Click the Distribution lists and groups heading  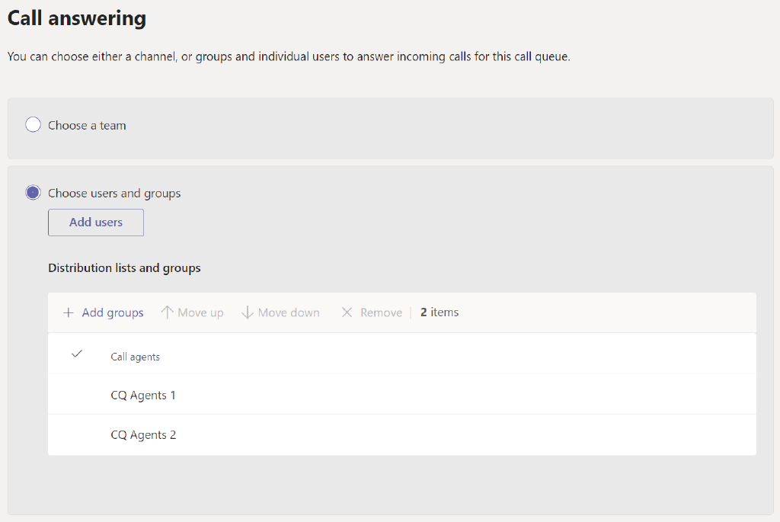coord(124,267)
